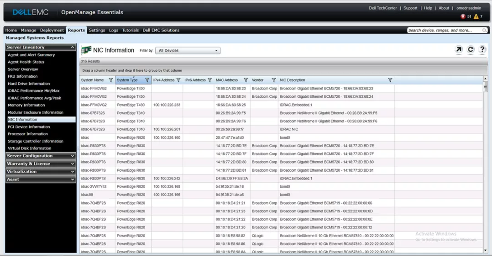Sort by MAC Address column header
Image resolution: width=492 pixels, height=259 pixels.
[226, 80]
